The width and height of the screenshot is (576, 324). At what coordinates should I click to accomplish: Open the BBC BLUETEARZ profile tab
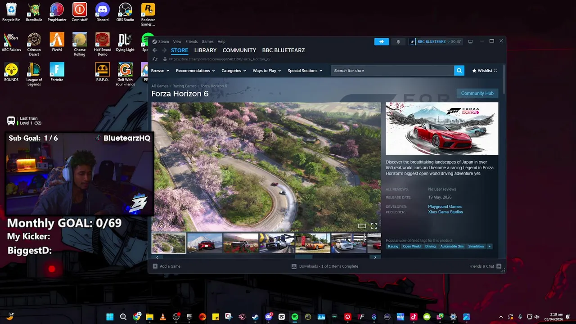coord(283,50)
